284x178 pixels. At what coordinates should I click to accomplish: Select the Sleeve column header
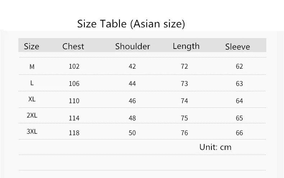pyautogui.click(x=238, y=47)
